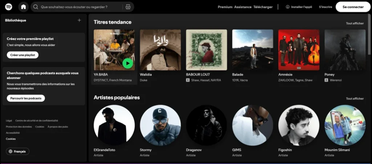
Task: Open Amnésie album cover
Action: tap(299, 50)
